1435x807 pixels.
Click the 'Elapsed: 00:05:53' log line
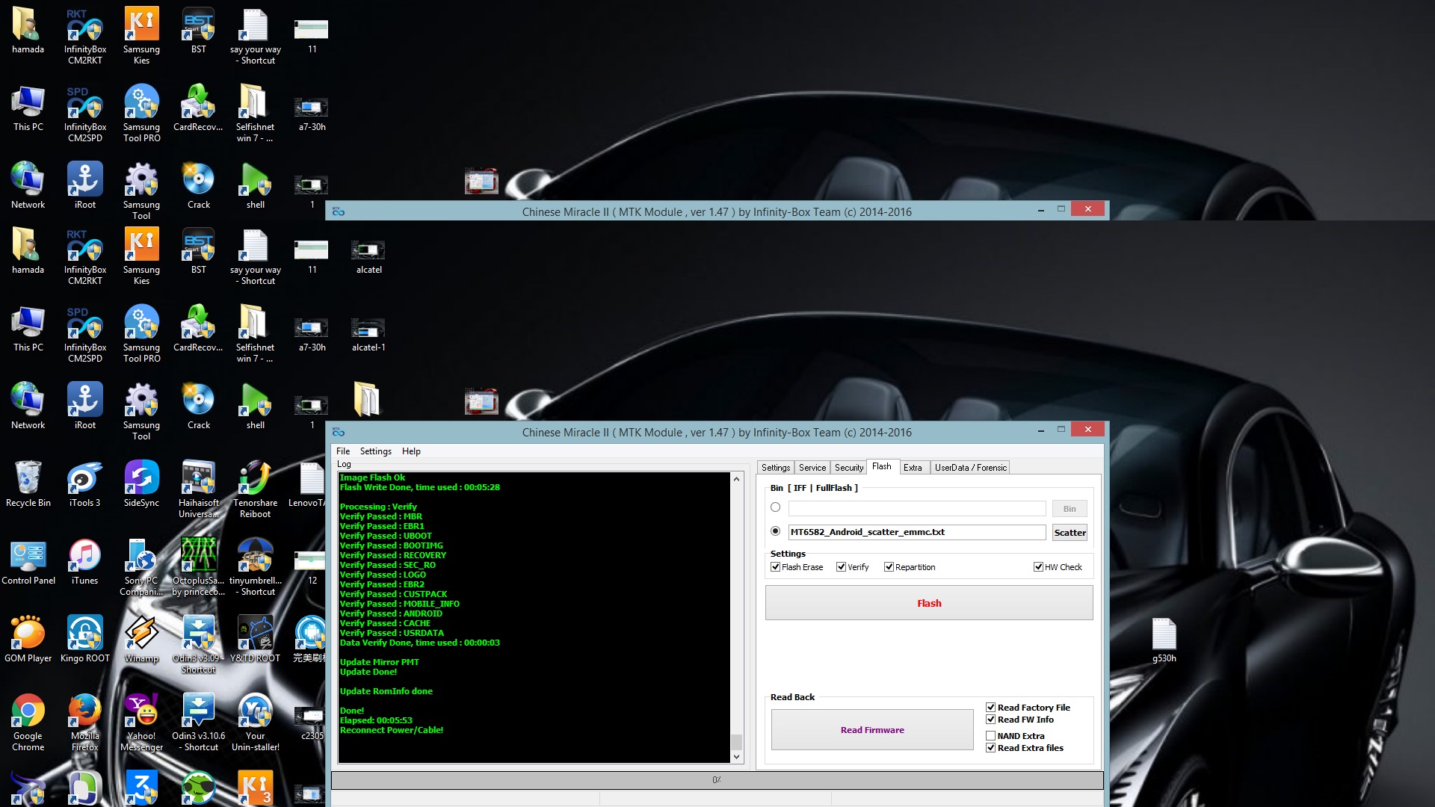(376, 720)
